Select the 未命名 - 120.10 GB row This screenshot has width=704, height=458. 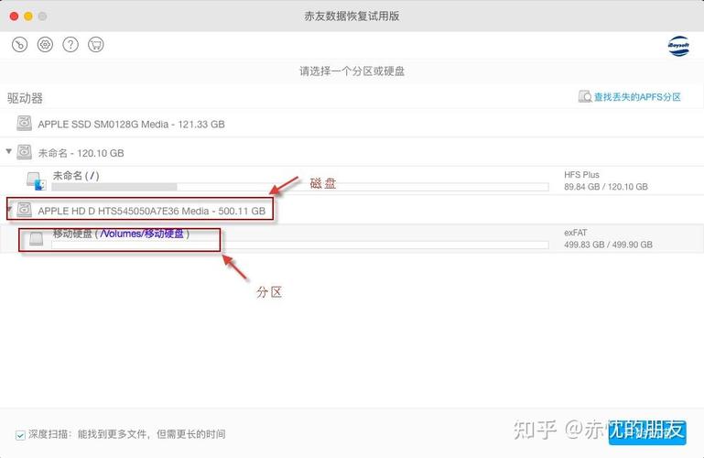(x=352, y=152)
